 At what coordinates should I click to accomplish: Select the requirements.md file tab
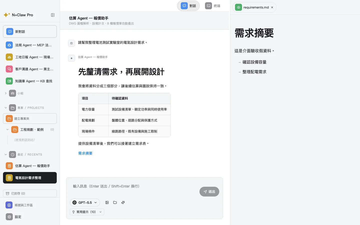254,7
